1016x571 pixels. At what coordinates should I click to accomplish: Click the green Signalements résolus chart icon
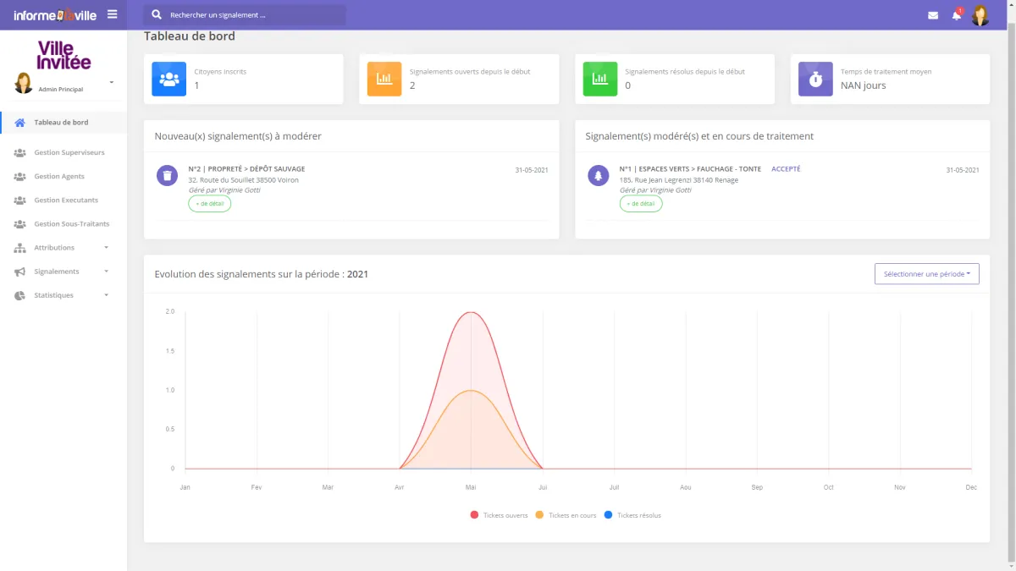coord(600,79)
